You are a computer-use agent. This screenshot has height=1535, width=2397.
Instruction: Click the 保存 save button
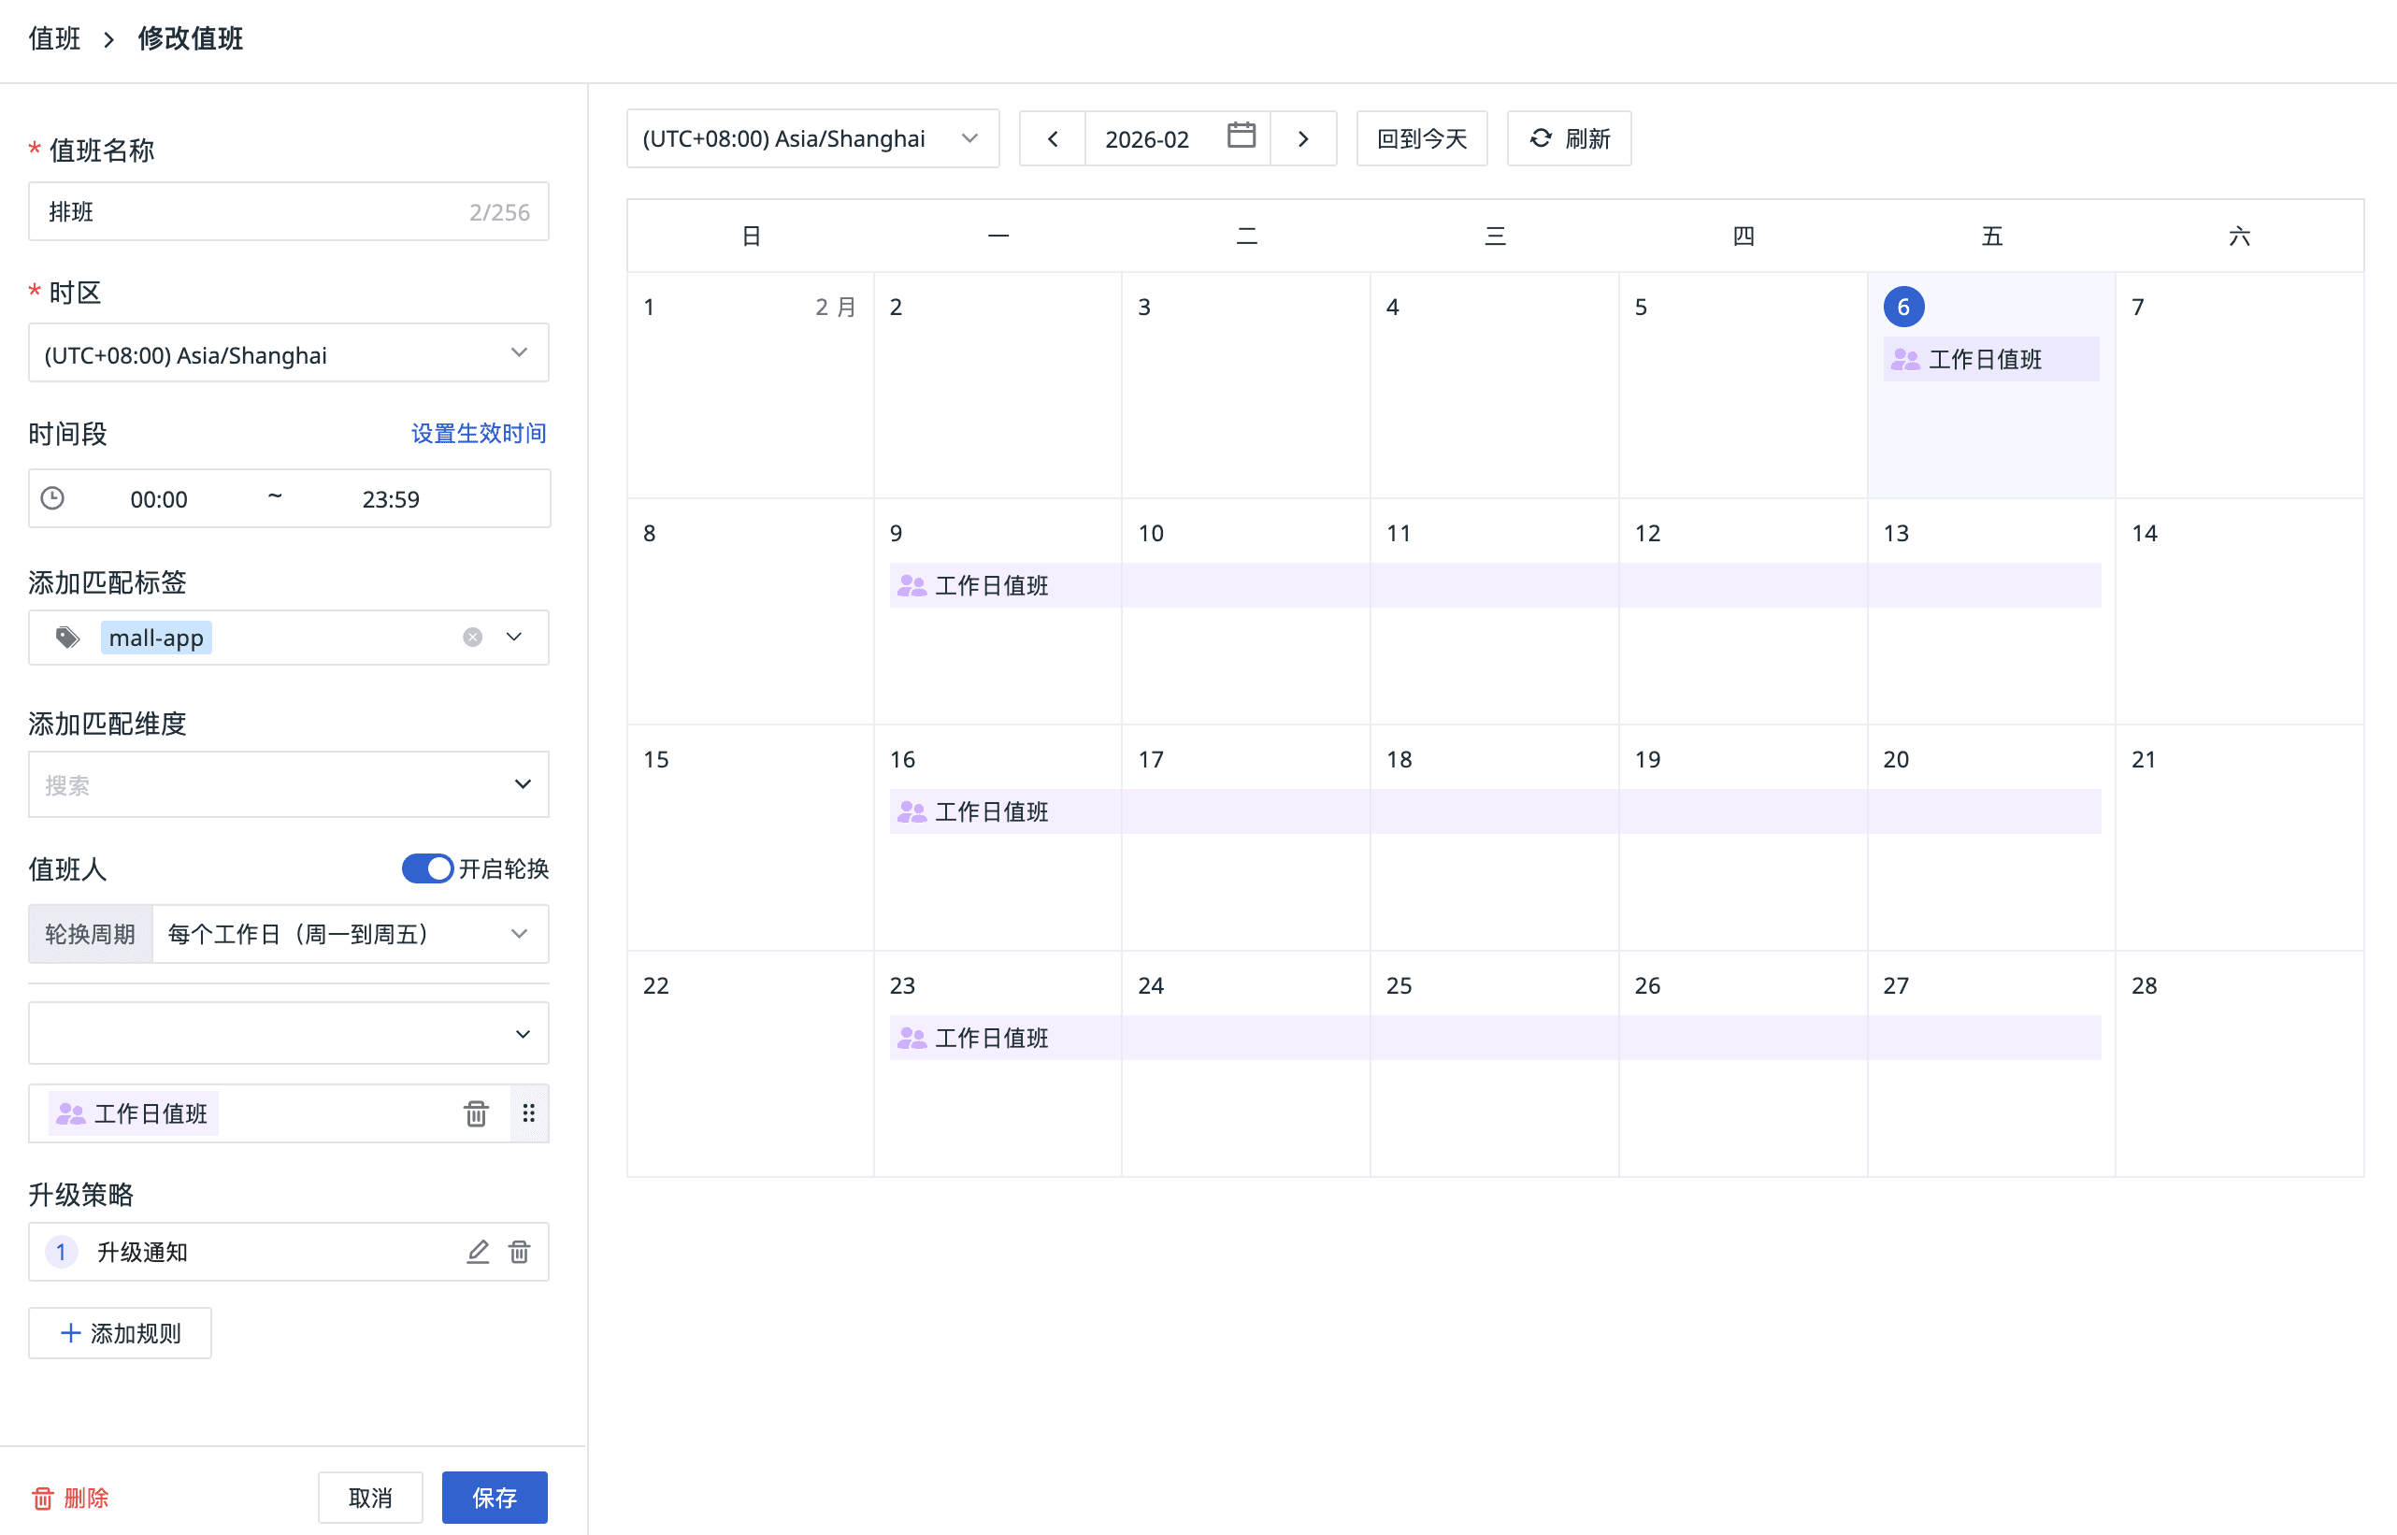(495, 1497)
